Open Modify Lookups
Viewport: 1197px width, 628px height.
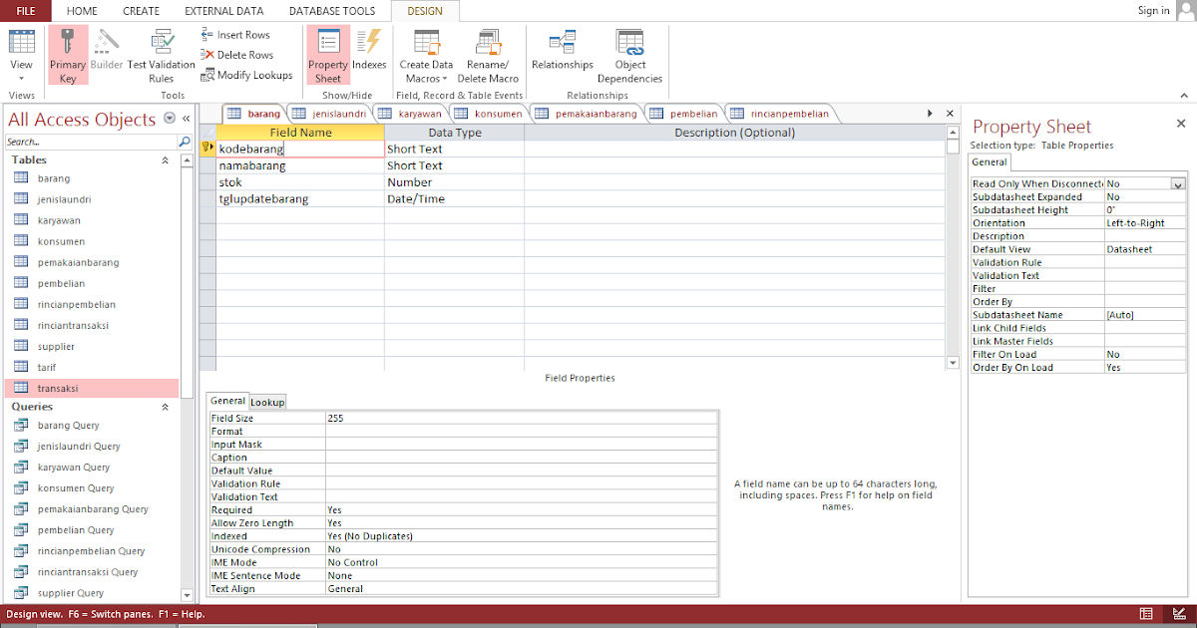click(247, 75)
